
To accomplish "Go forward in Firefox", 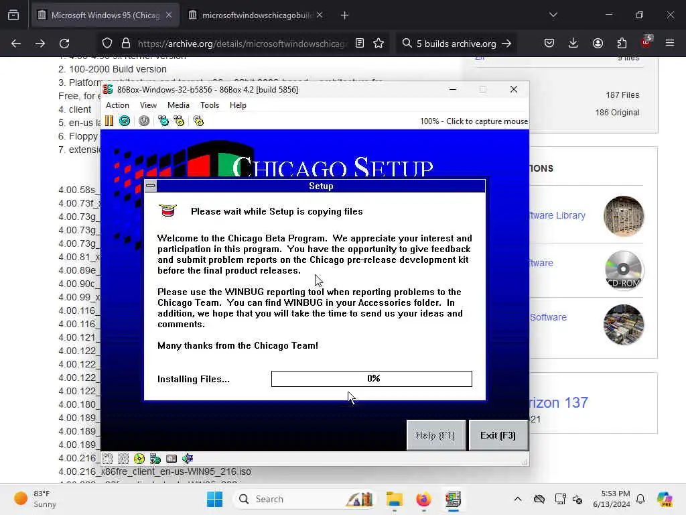I will 40,44.
